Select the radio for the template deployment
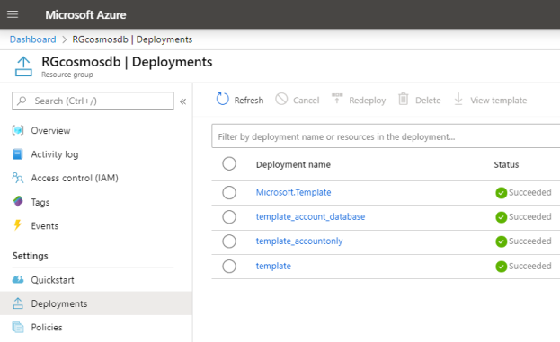Viewport: 560px width, 342px height. tap(229, 266)
